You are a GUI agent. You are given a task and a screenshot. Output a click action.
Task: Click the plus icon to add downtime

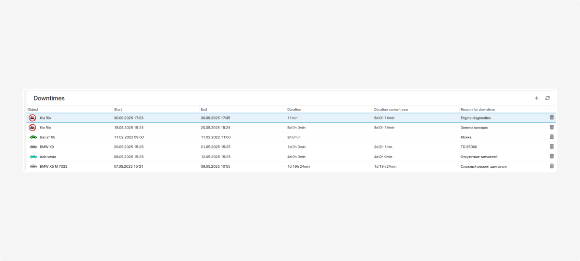point(536,98)
